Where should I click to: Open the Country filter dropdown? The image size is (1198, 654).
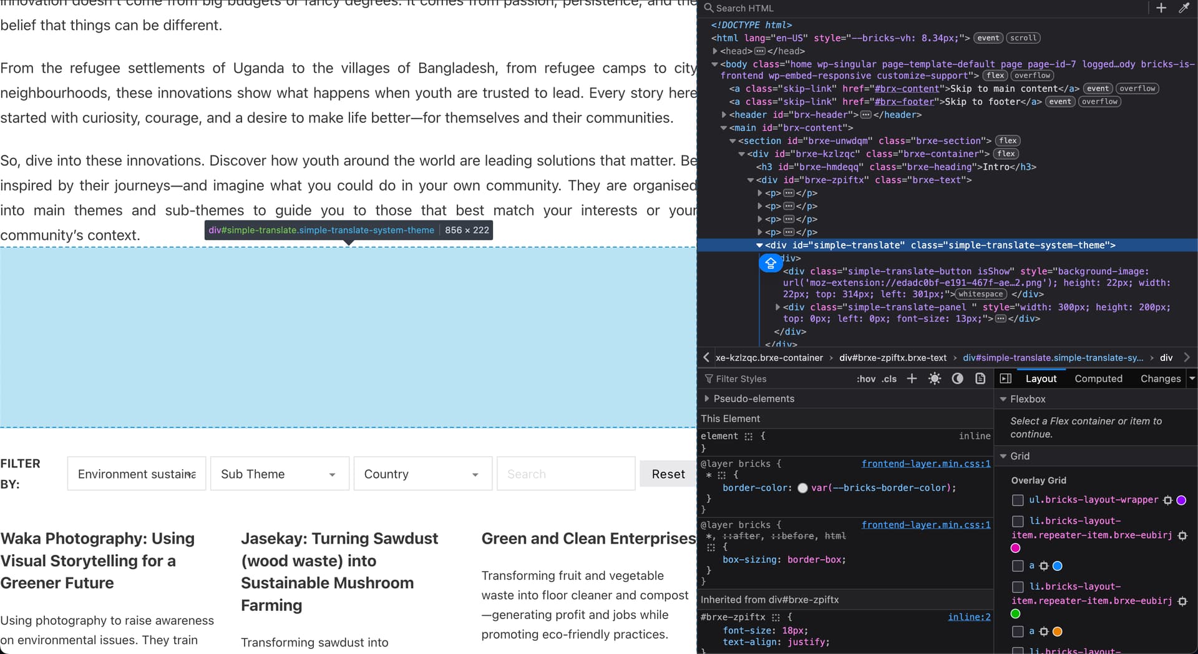point(422,474)
